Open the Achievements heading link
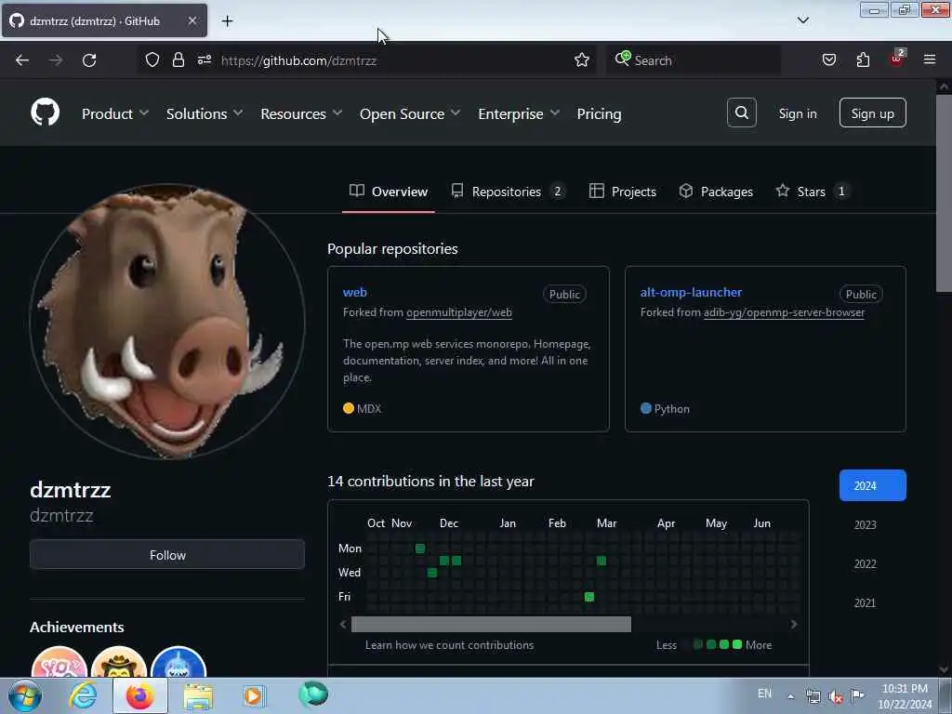The height and width of the screenshot is (714, 952). (x=77, y=627)
